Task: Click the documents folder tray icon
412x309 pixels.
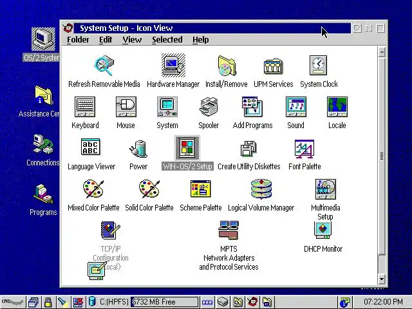Action: pos(238,302)
